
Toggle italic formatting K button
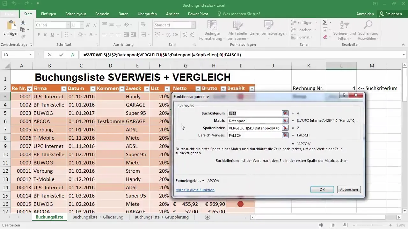pyautogui.click(x=45, y=35)
